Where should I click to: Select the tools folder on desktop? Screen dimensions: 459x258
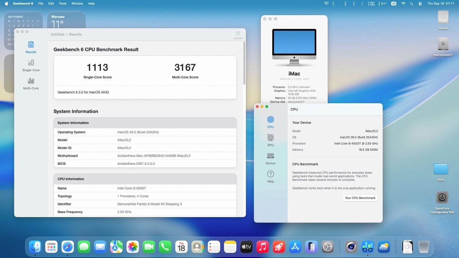[441, 171]
